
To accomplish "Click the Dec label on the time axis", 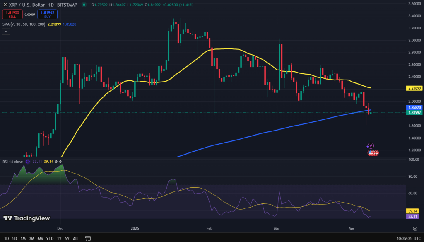I will click(x=60, y=229).
